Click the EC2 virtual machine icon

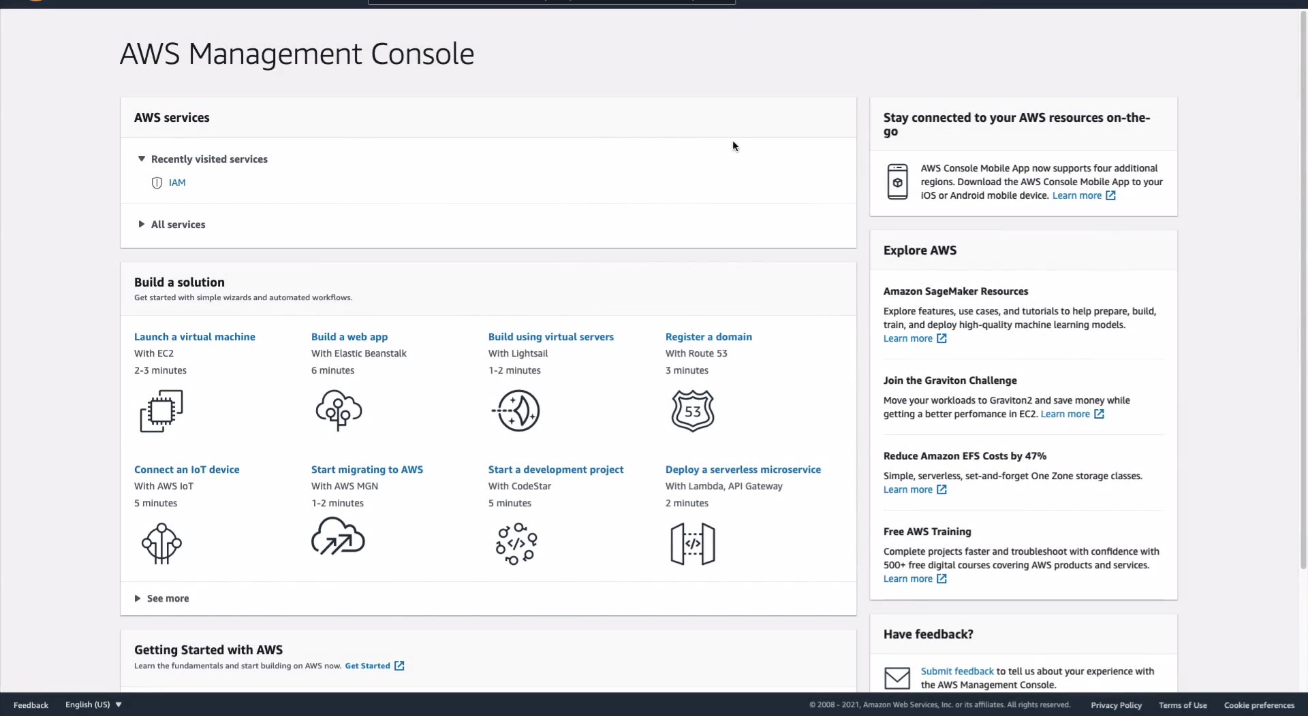pyautogui.click(x=161, y=411)
